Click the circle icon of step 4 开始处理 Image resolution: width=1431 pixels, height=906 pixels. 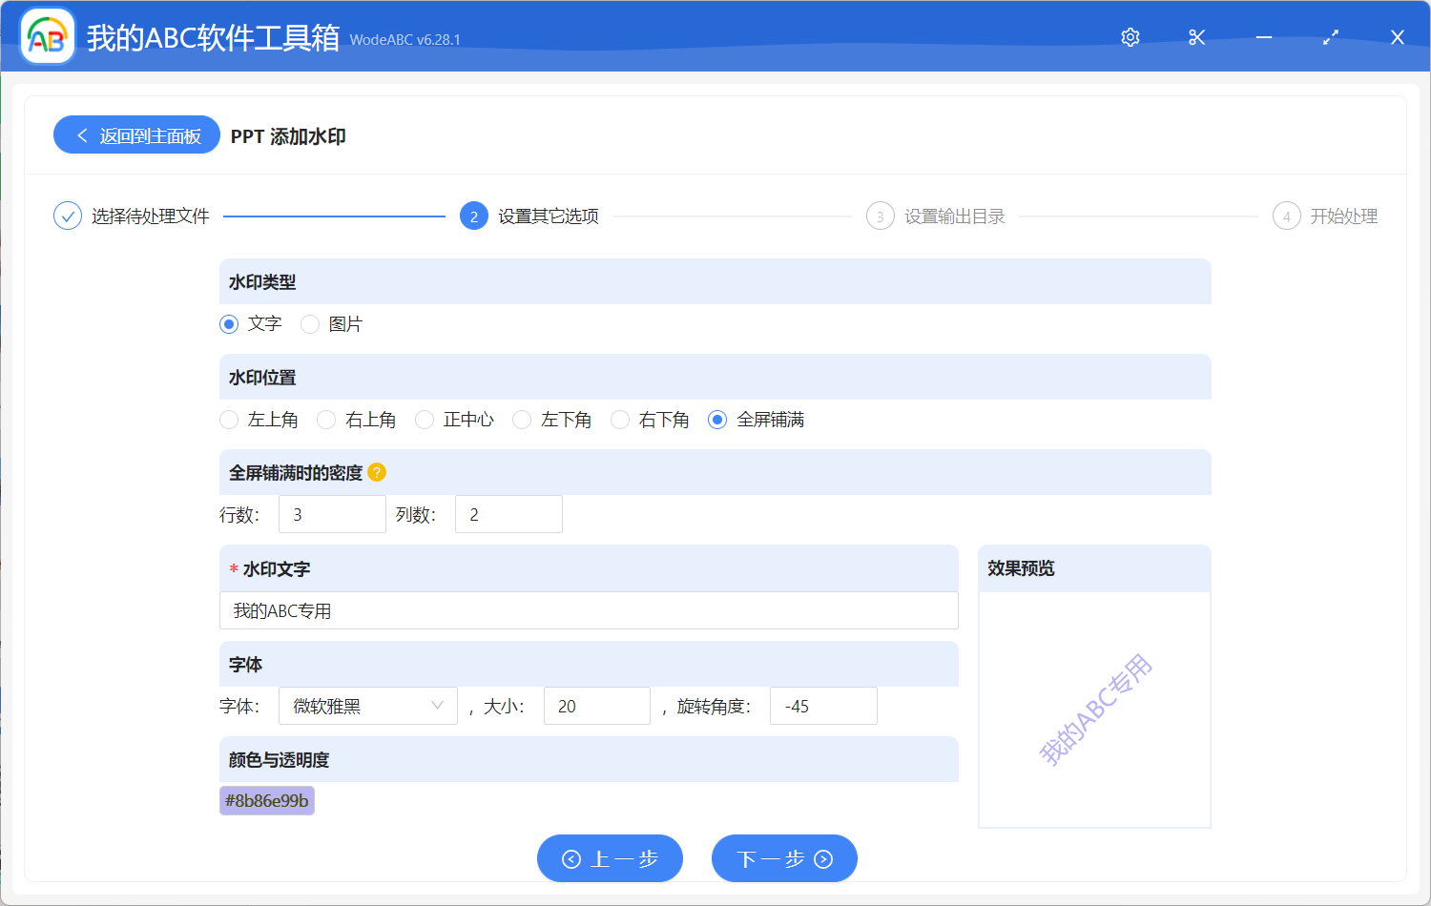(1286, 216)
